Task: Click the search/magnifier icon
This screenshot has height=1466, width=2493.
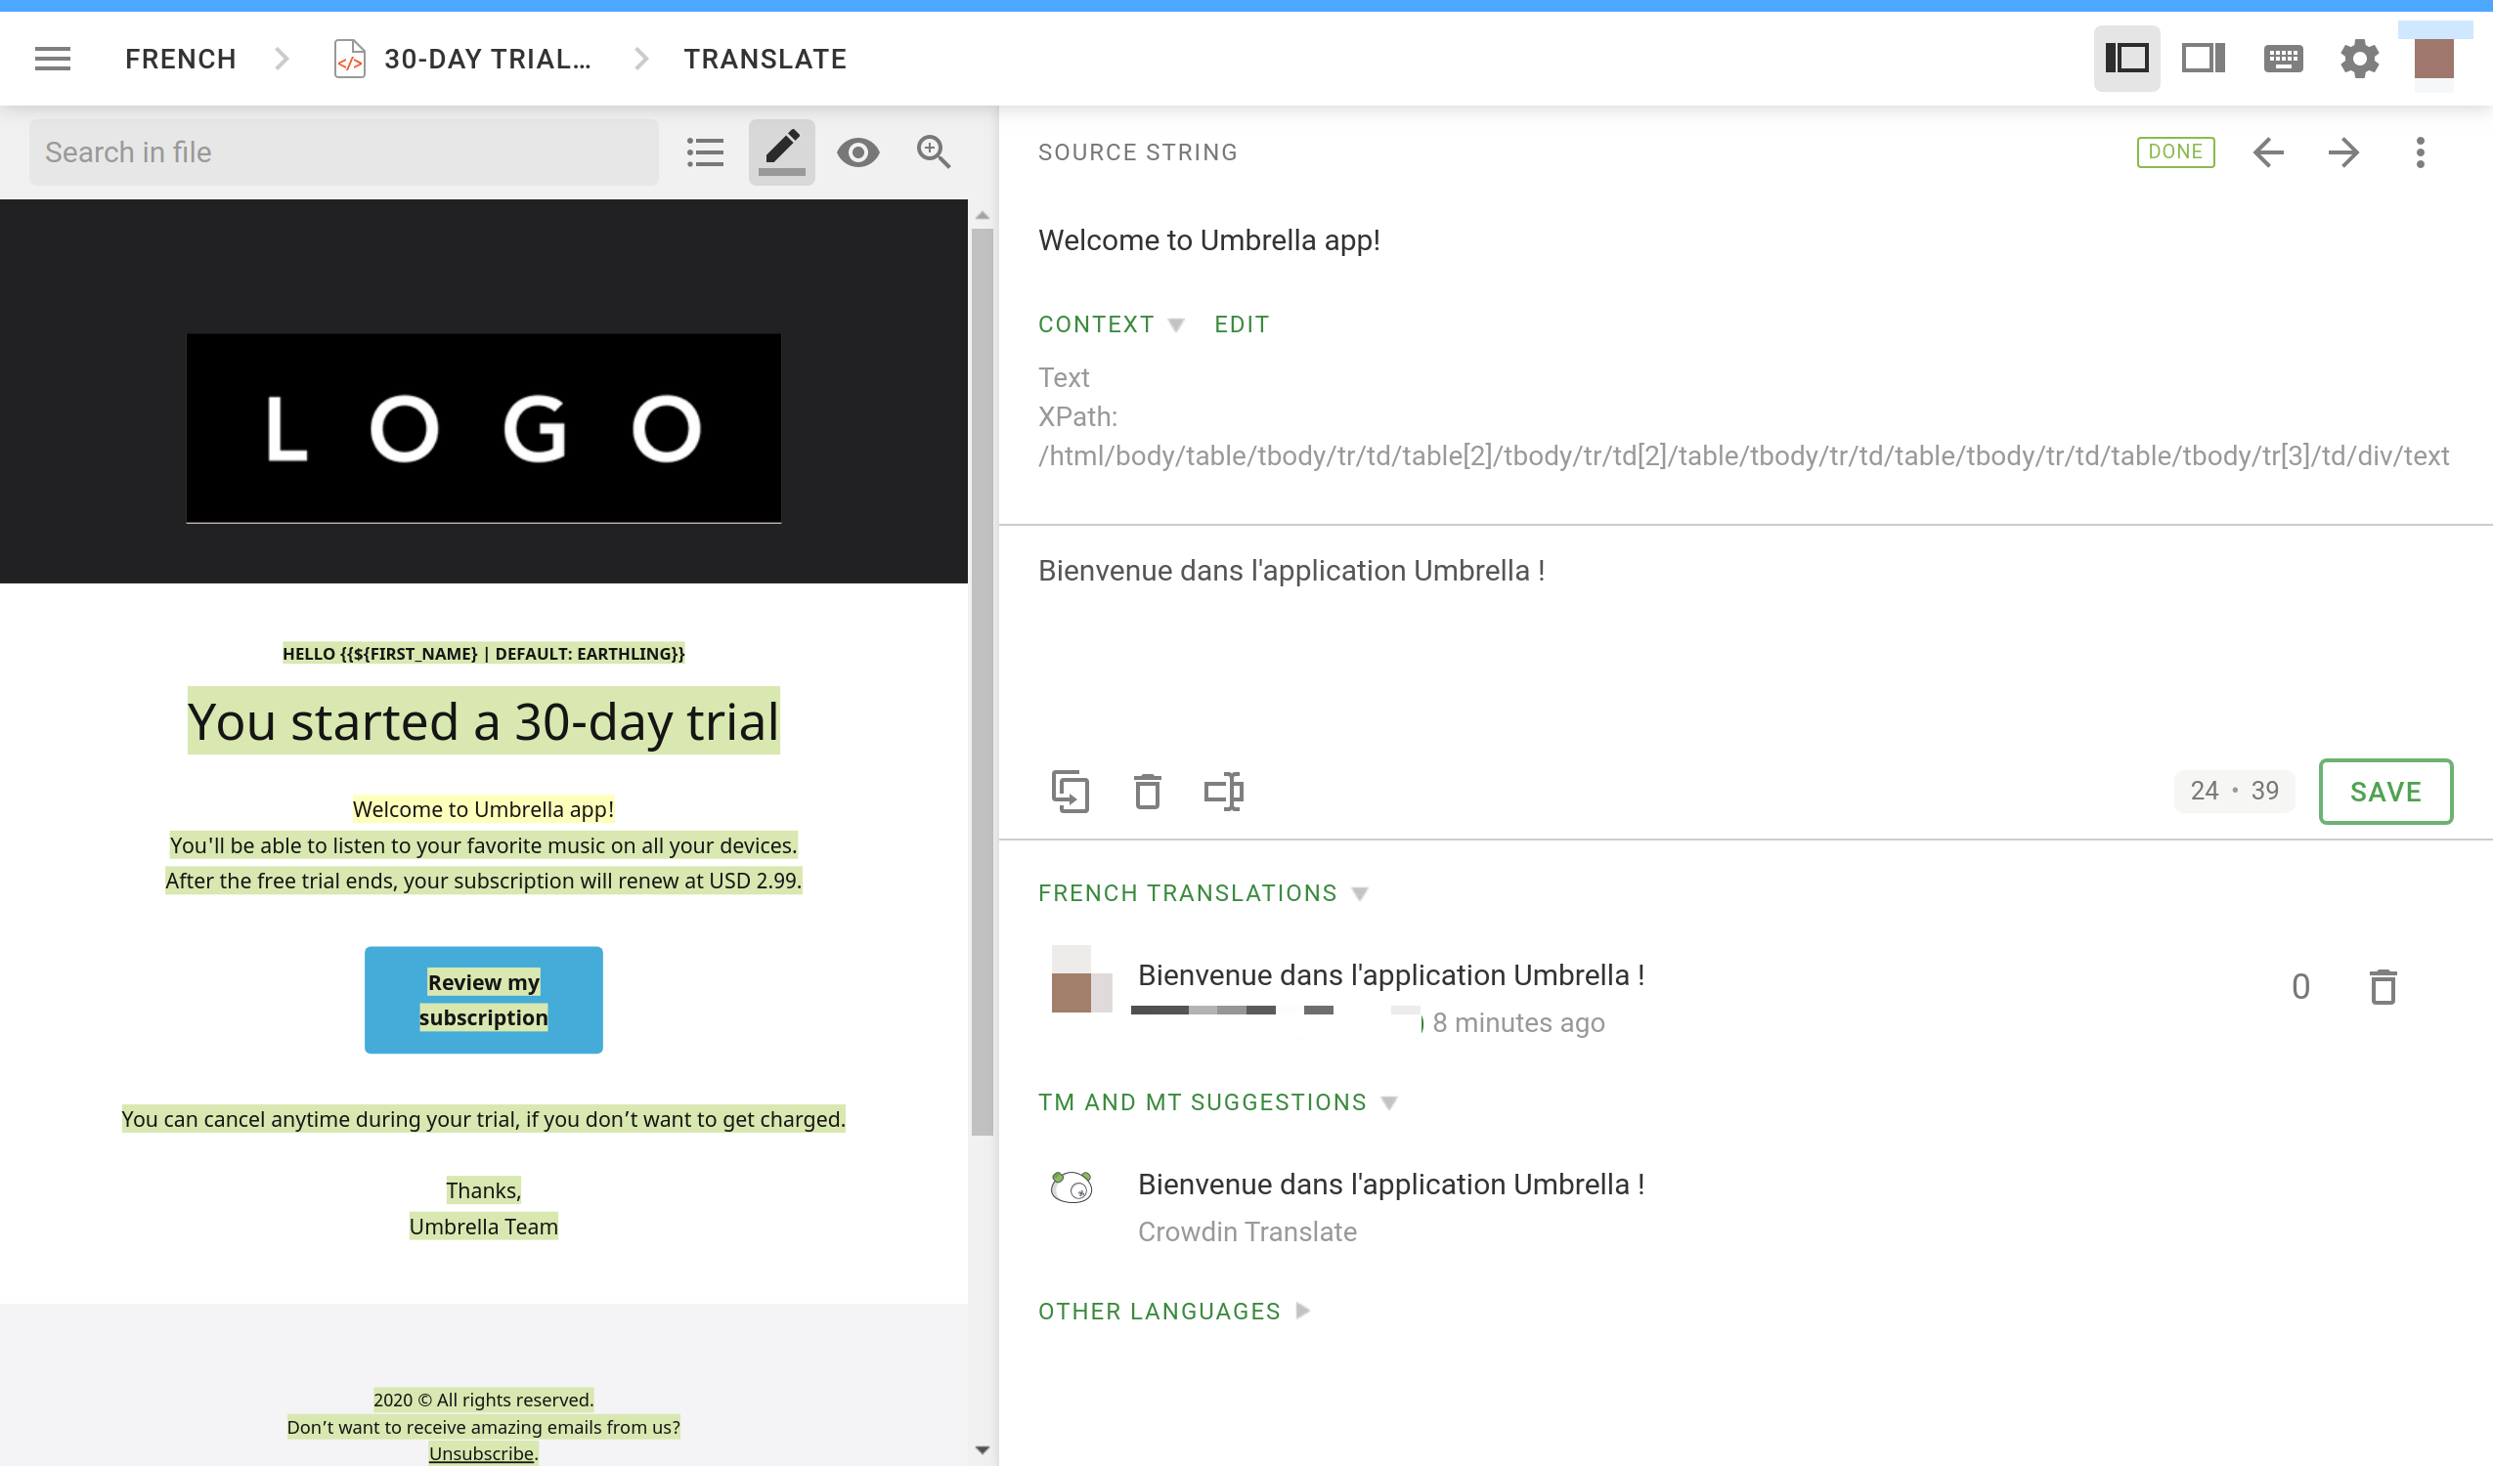Action: click(x=934, y=151)
